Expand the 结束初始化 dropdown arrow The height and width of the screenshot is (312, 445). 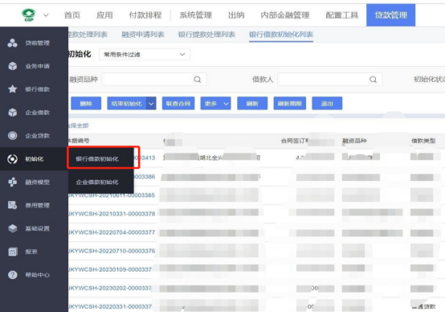tap(151, 104)
